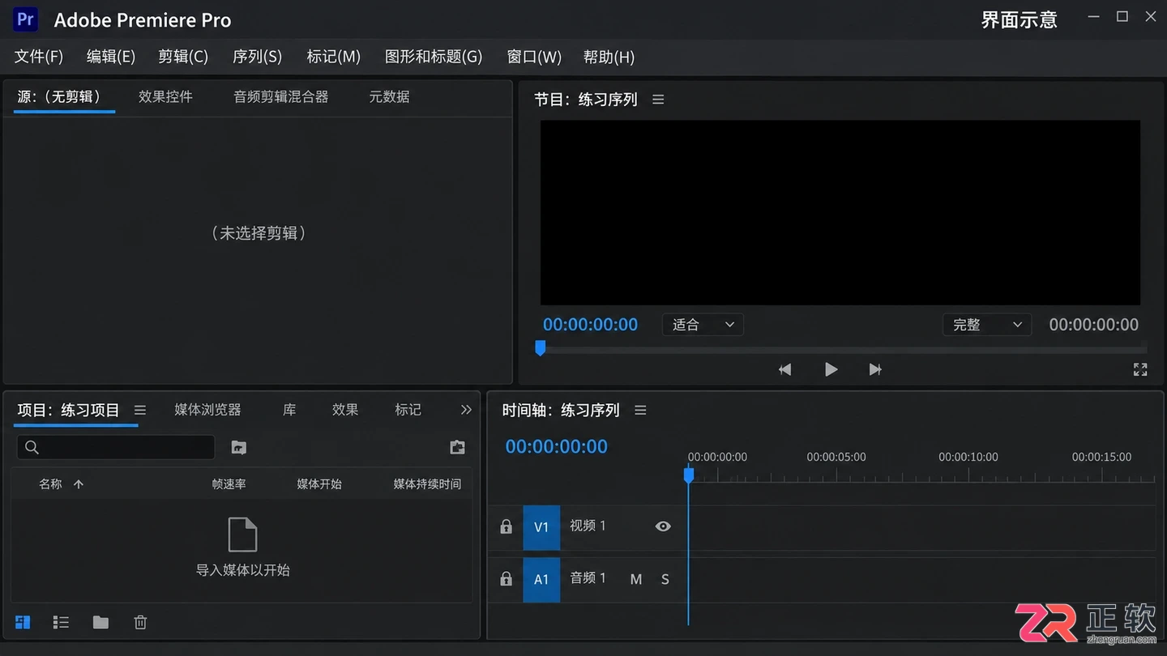Step forward one frame in program monitor

point(875,369)
